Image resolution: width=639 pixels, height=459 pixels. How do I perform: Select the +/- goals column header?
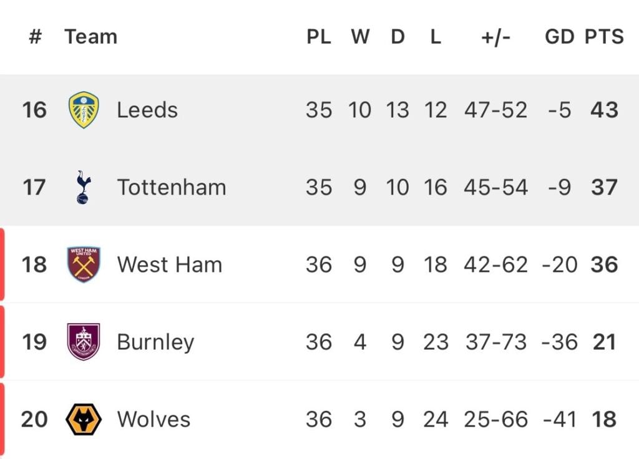[495, 37]
